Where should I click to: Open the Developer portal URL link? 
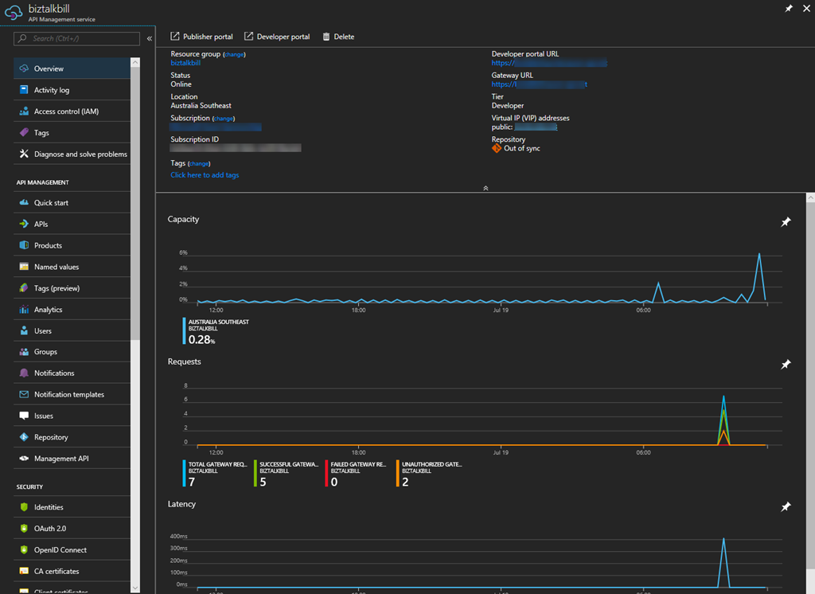click(x=549, y=63)
